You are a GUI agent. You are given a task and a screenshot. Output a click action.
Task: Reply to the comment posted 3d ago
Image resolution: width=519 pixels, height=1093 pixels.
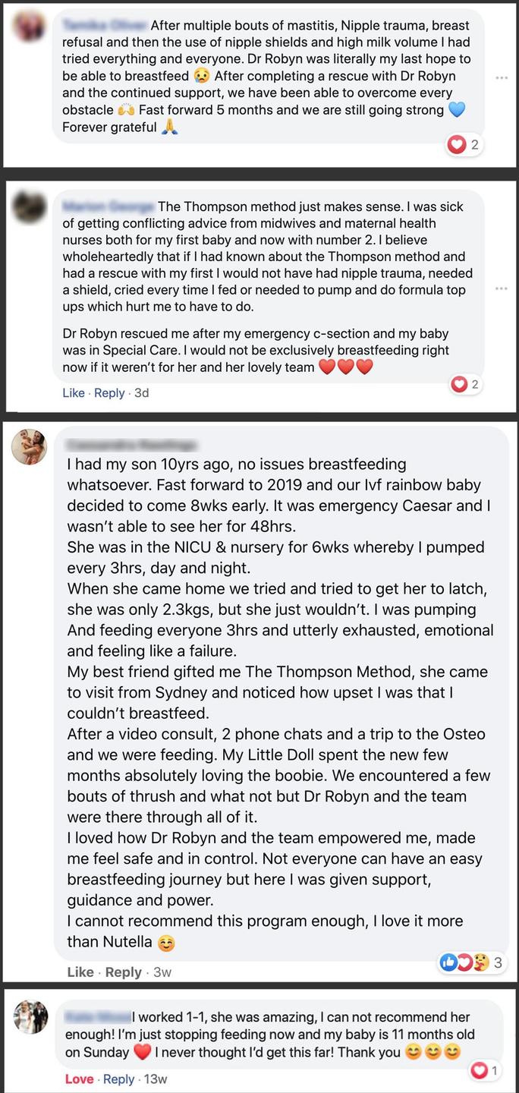109,393
